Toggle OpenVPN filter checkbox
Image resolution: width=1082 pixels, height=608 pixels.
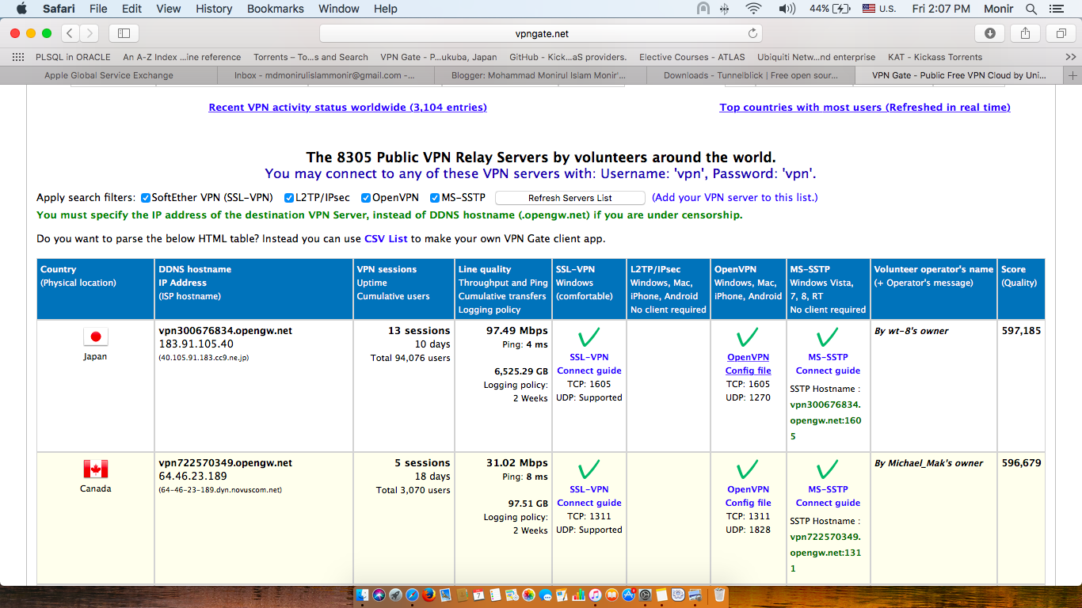(x=366, y=198)
